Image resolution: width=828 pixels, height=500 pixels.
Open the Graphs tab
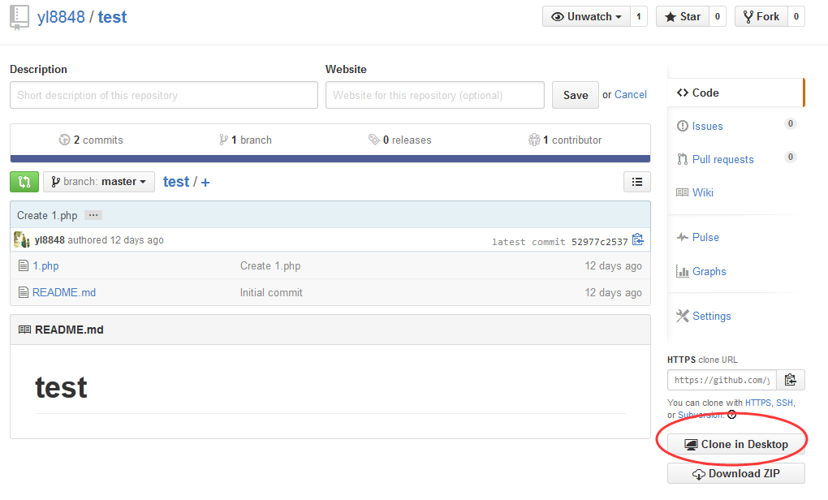pyautogui.click(x=709, y=271)
